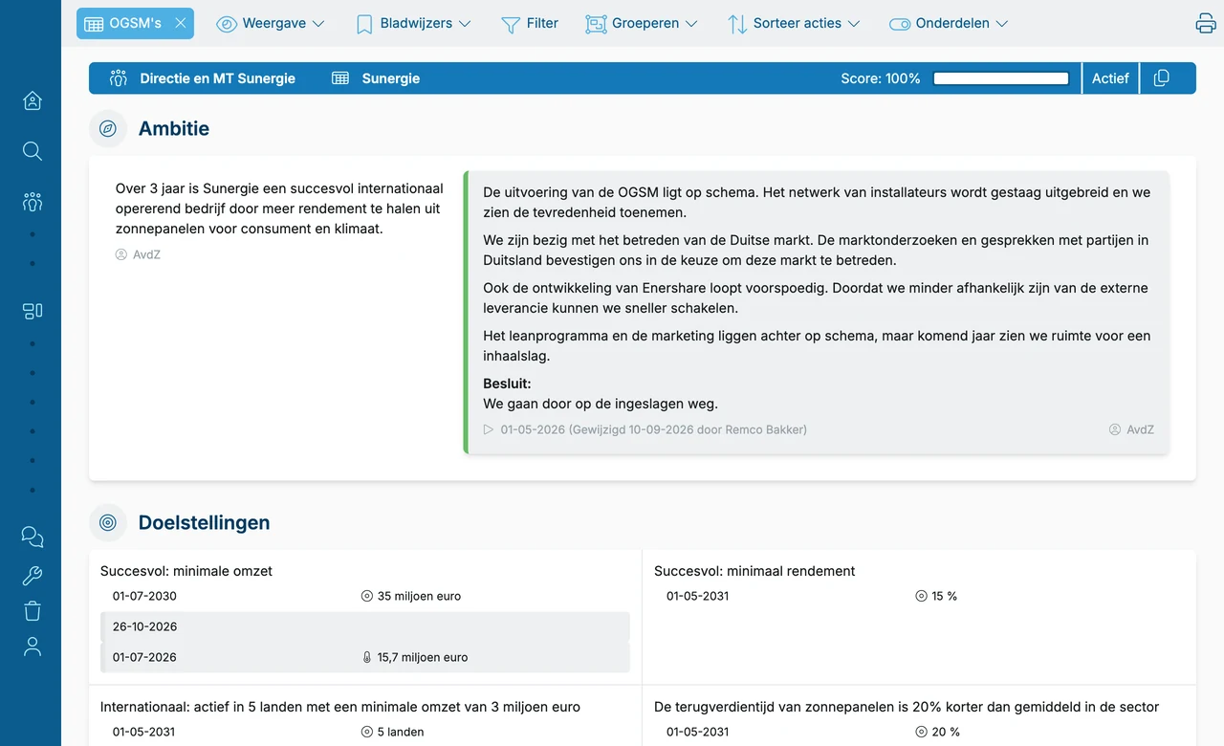Open the teams icon in sidebar
The width and height of the screenshot is (1224, 746).
pyautogui.click(x=33, y=202)
